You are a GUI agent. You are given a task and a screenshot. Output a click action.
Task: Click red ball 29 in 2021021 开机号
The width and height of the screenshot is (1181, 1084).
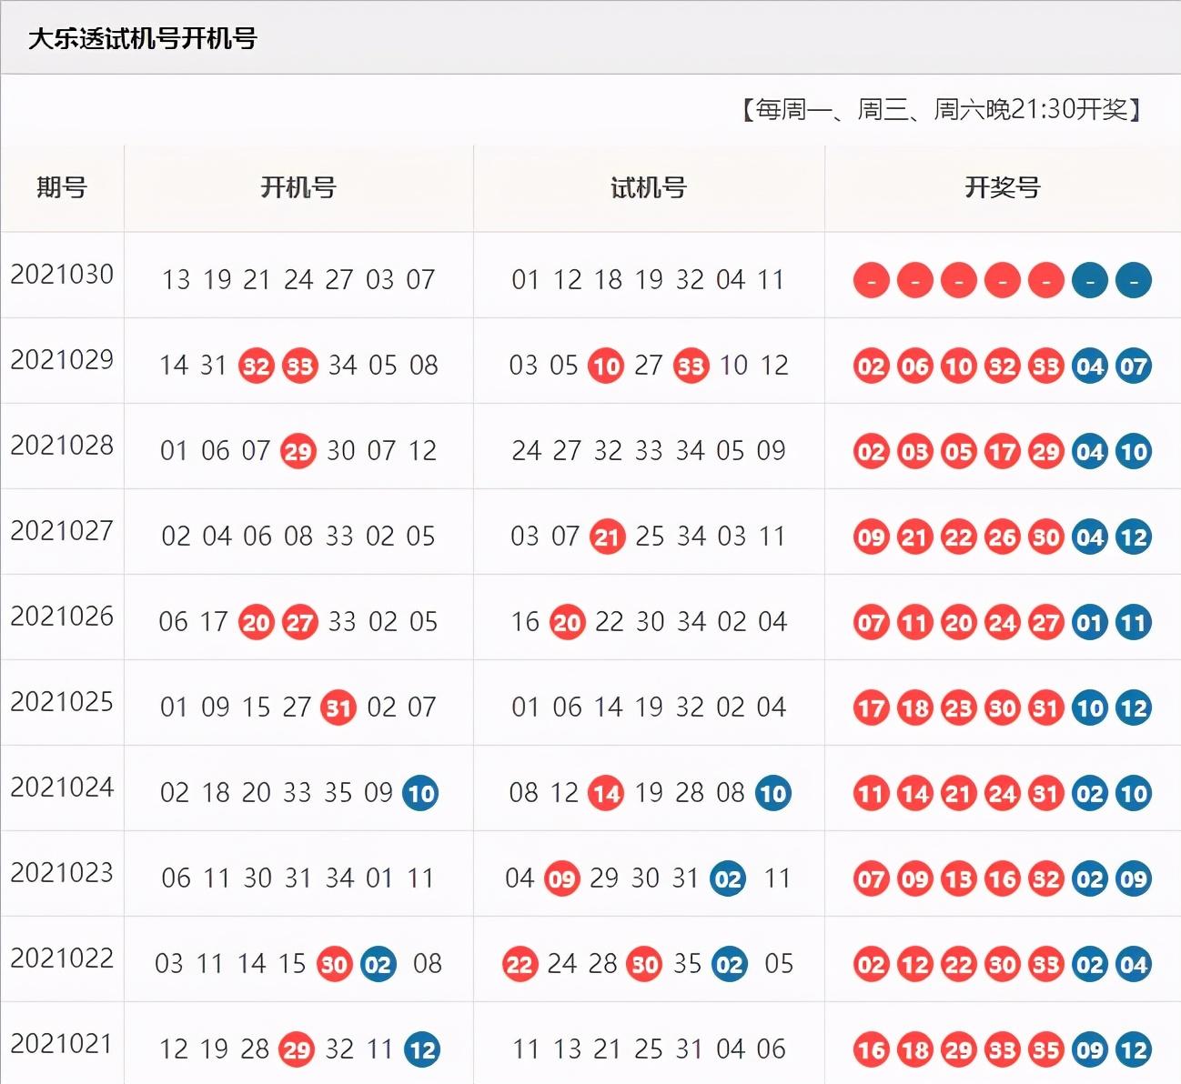pyautogui.click(x=297, y=1050)
